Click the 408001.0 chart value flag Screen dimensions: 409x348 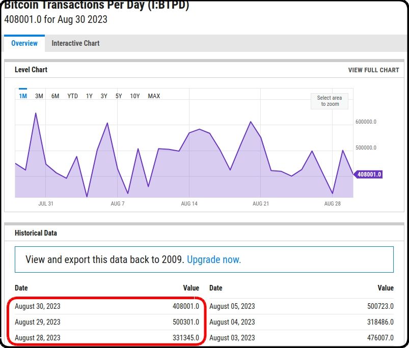click(368, 175)
